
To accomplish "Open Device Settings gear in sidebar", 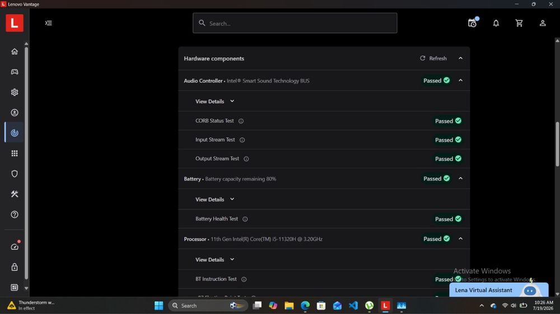I will (15, 92).
